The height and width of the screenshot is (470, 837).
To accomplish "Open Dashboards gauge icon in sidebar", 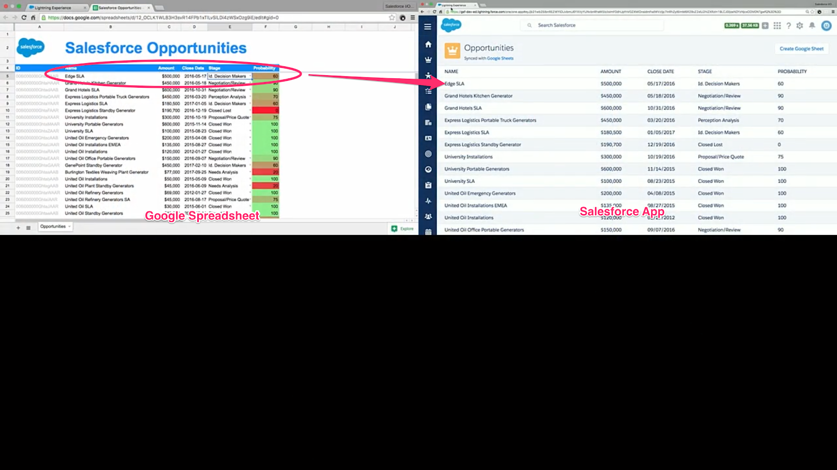I will 428,170.
